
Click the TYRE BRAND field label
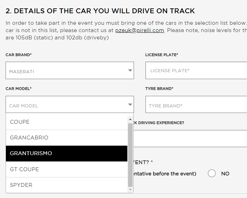(159, 89)
